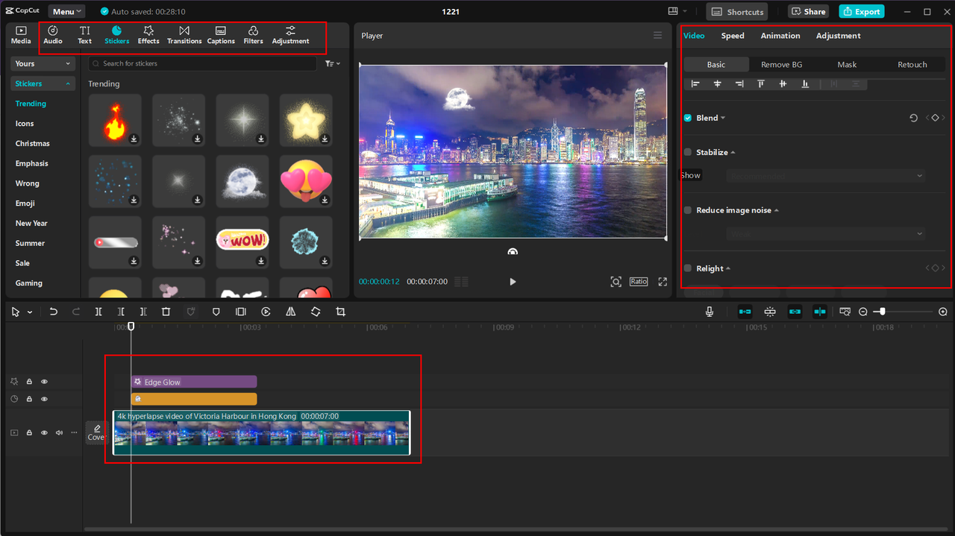
Task: Select the Retouch sub-tab
Action: click(x=912, y=65)
